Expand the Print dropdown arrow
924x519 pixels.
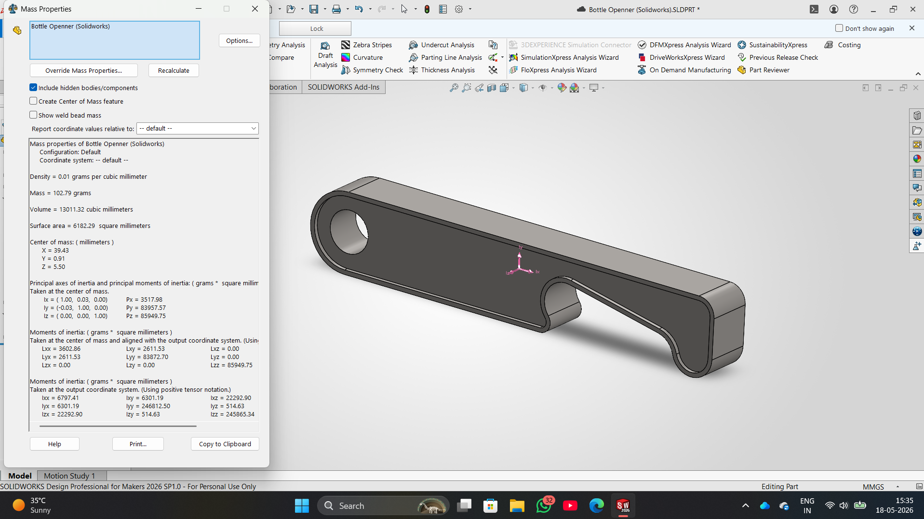pos(348,9)
